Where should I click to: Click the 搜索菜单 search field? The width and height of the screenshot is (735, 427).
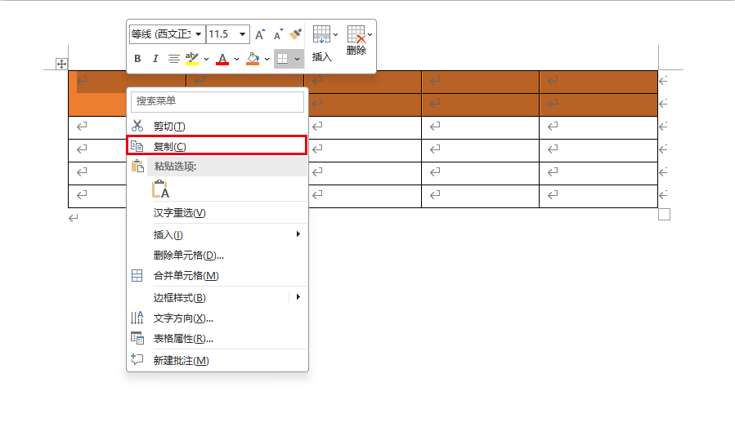217,101
